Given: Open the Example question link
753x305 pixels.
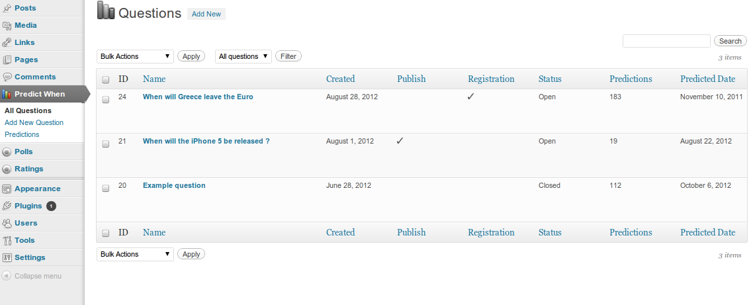Looking at the screenshot, I should (x=174, y=185).
